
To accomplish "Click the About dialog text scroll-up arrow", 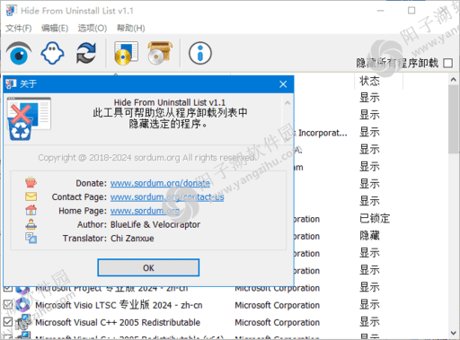I will click(287, 103).
